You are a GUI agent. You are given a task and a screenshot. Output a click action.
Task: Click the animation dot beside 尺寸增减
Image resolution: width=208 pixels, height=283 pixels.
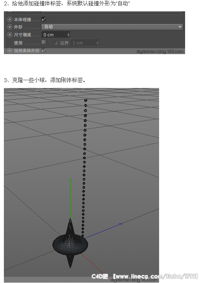10,35
